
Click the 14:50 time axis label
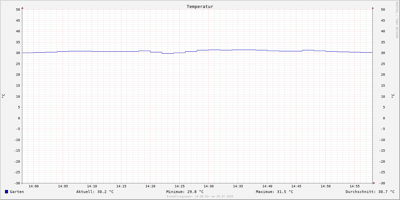click(x=326, y=186)
